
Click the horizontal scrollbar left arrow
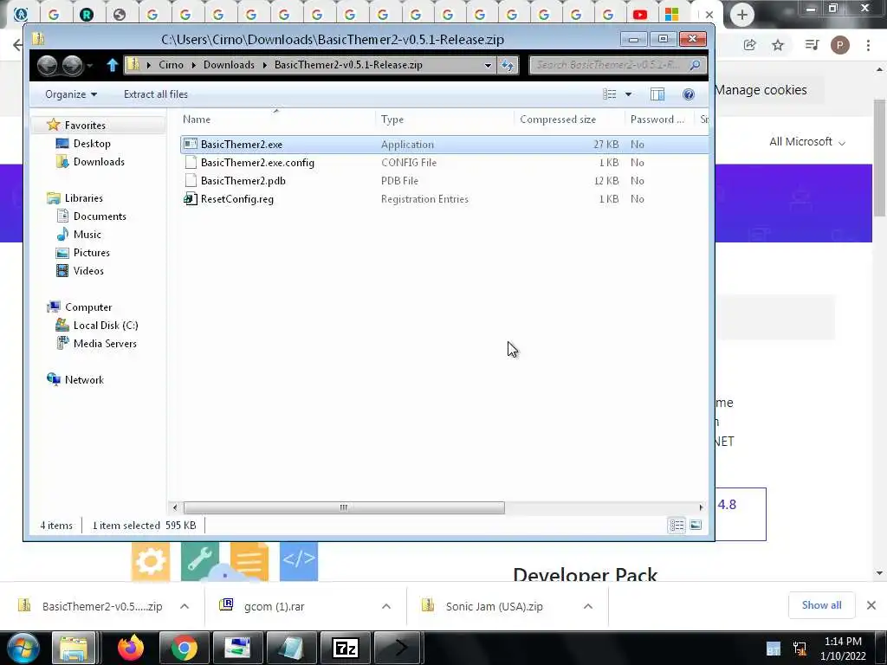coord(175,507)
